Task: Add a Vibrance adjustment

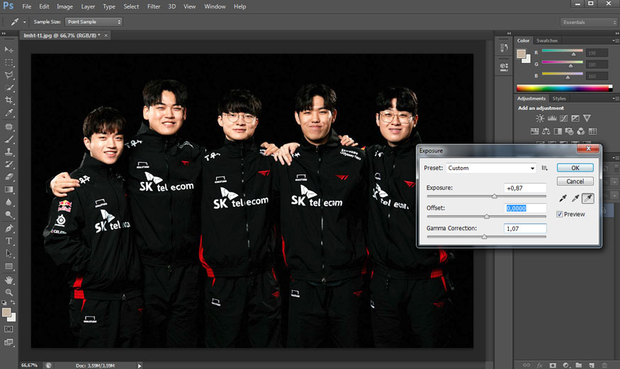Action: click(x=587, y=118)
